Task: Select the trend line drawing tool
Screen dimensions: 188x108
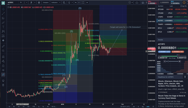Action: click(3, 14)
